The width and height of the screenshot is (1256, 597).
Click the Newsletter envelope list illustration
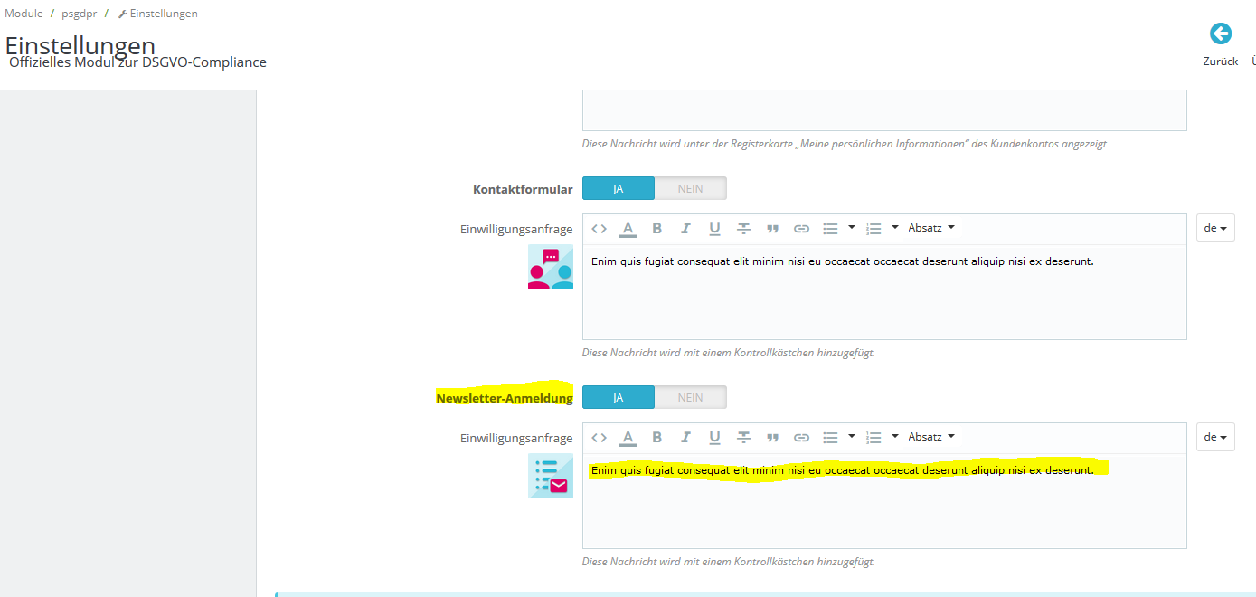point(551,476)
